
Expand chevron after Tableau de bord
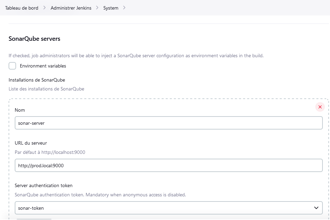[x=45, y=8]
